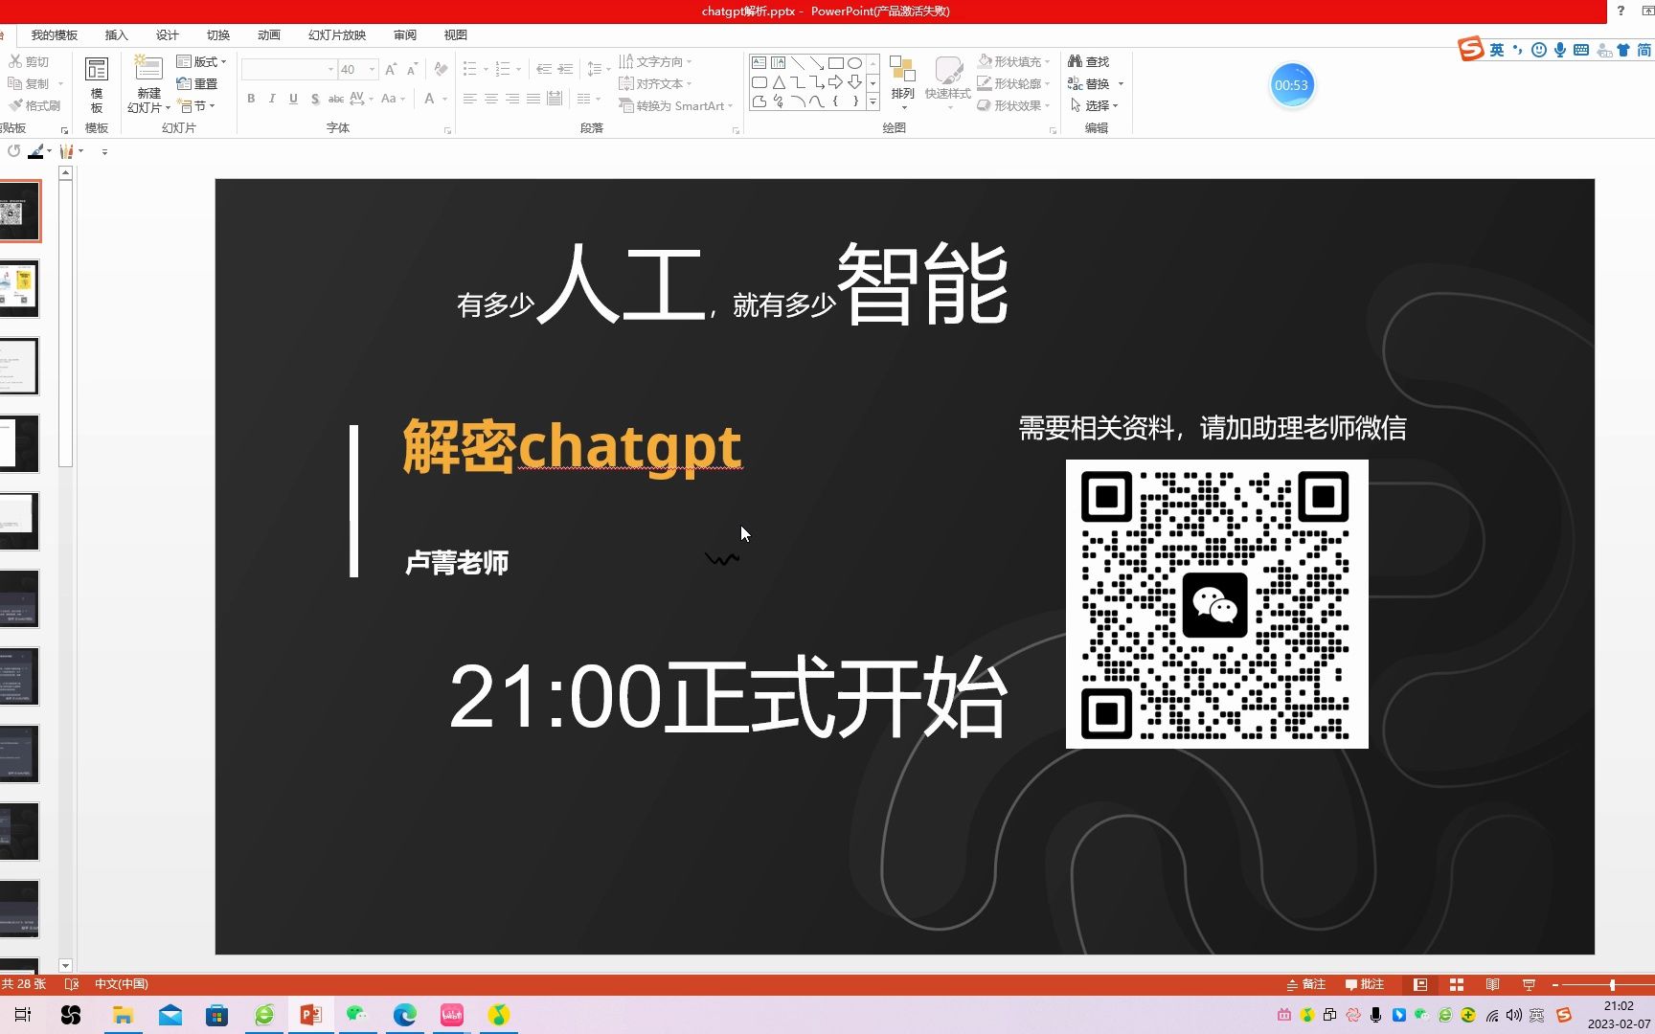Screen dimensions: 1655x1034
Task: Open the font color A dropdown
Action: [x=444, y=99]
